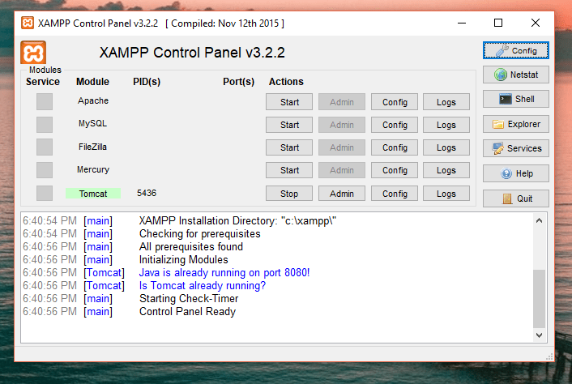Screen dimensions: 572x384
Task: View FileZilla Logs
Action: click(446, 147)
